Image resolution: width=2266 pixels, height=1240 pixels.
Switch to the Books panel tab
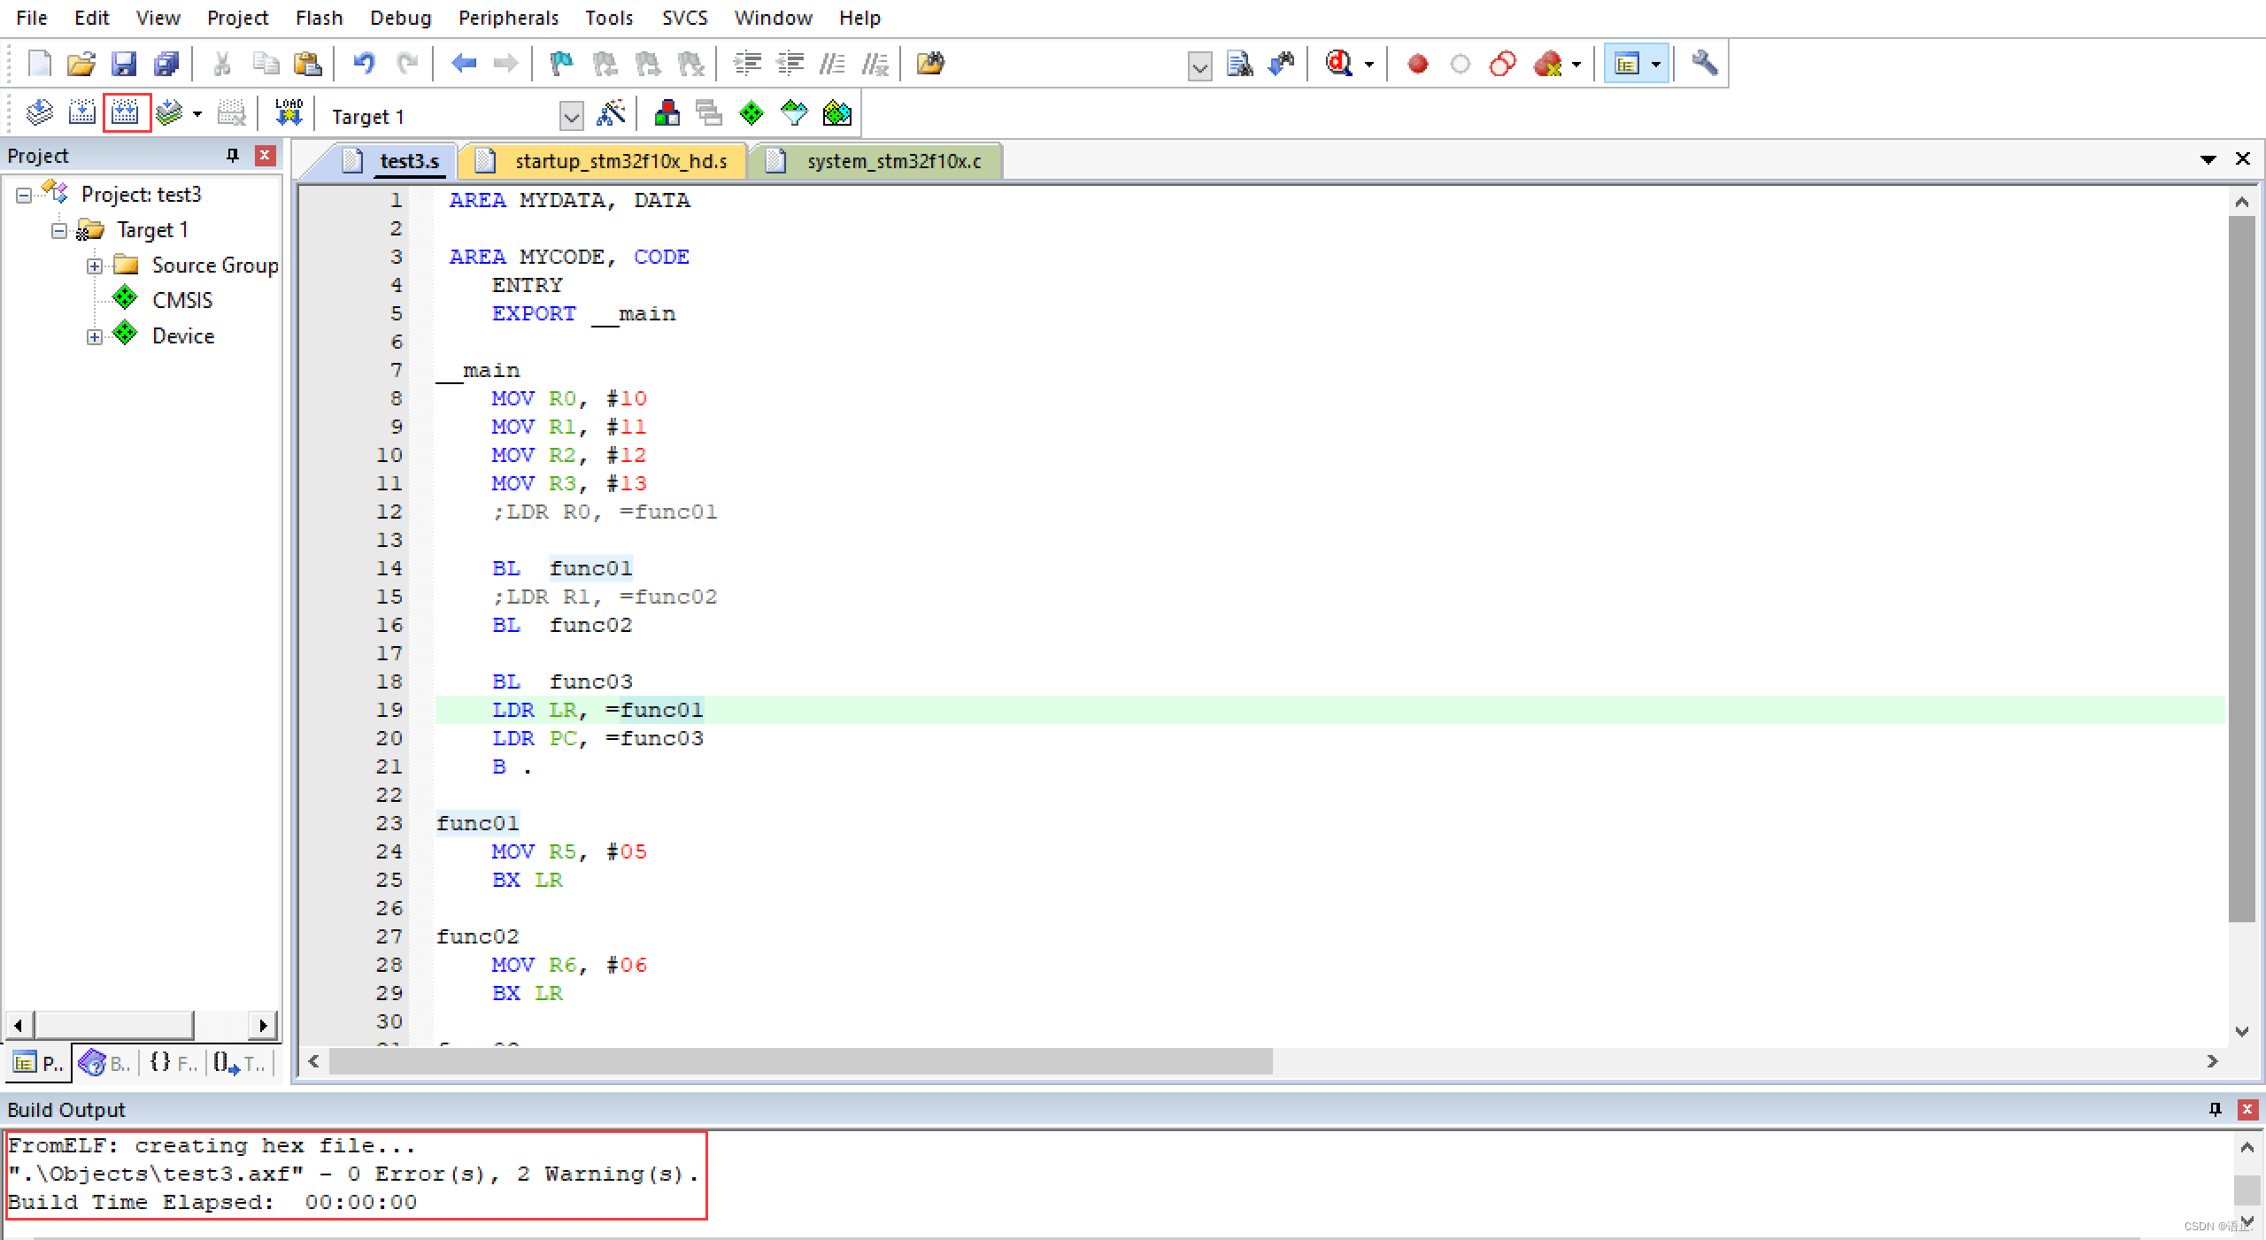106,1063
